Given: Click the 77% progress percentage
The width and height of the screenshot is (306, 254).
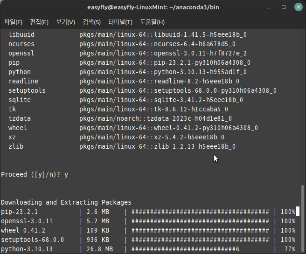Looking at the screenshot, I should [x=290, y=249].
